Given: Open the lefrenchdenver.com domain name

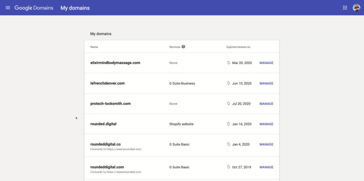Looking at the screenshot, I should [107, 83].
